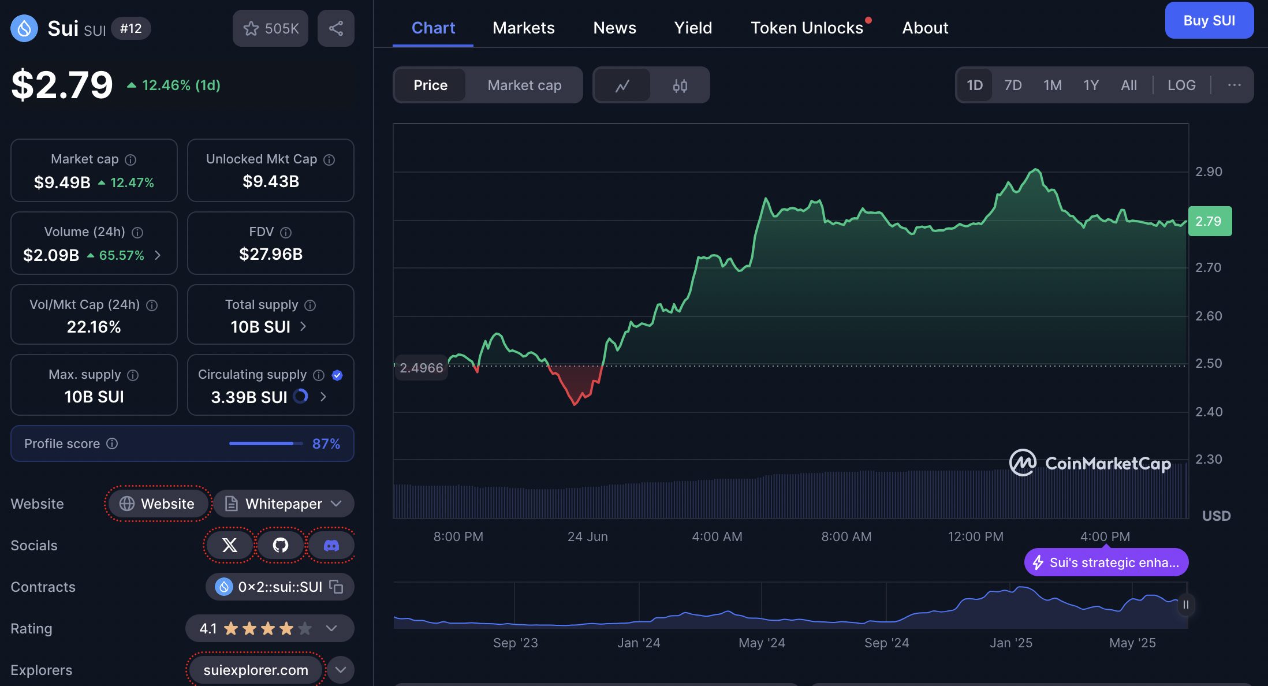This screenshot has height=686, width=1268.
Task: Add Sui to watchlist via star button
Action: point(270,28)
